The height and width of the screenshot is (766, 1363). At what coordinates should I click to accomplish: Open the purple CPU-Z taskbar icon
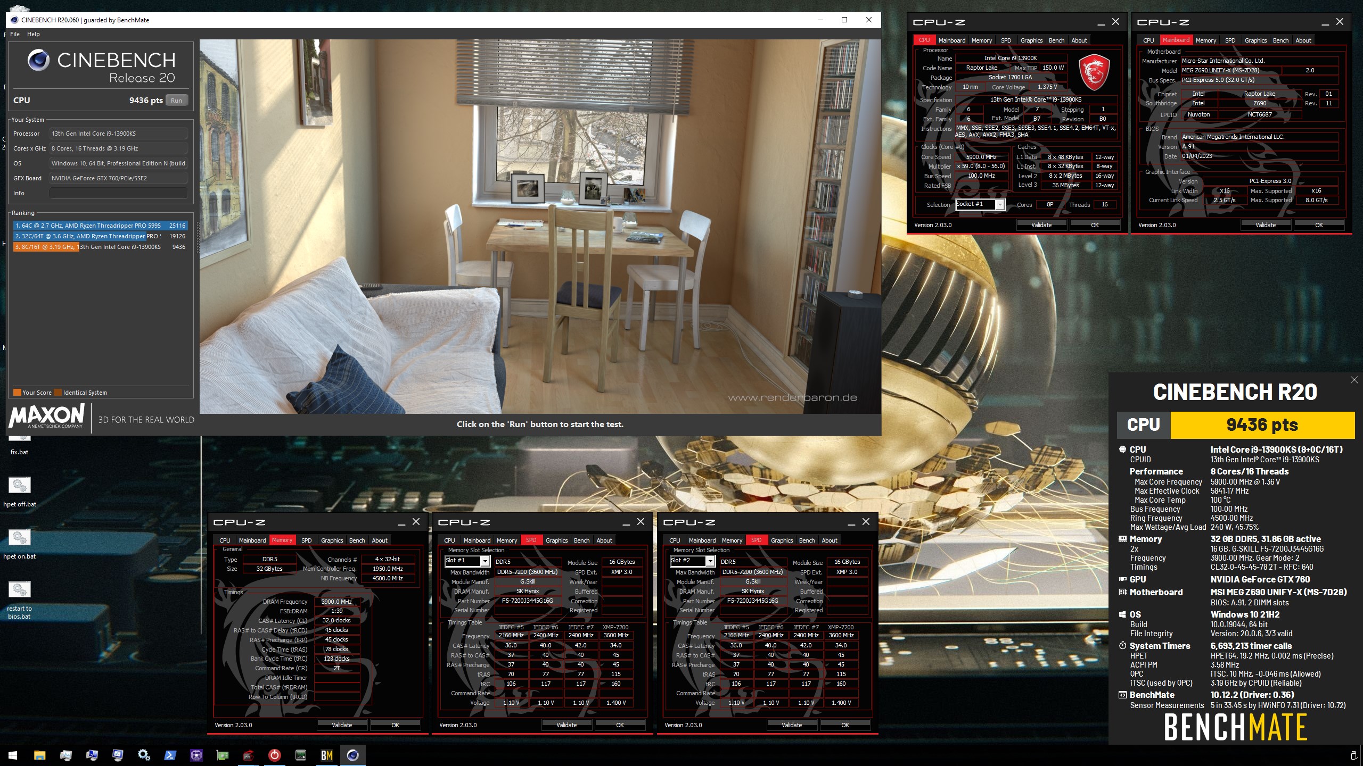pyautogui.click(x=196, y=755)
